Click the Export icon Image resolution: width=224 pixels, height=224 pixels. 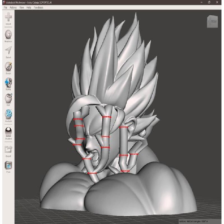click(x=8, y=150)
